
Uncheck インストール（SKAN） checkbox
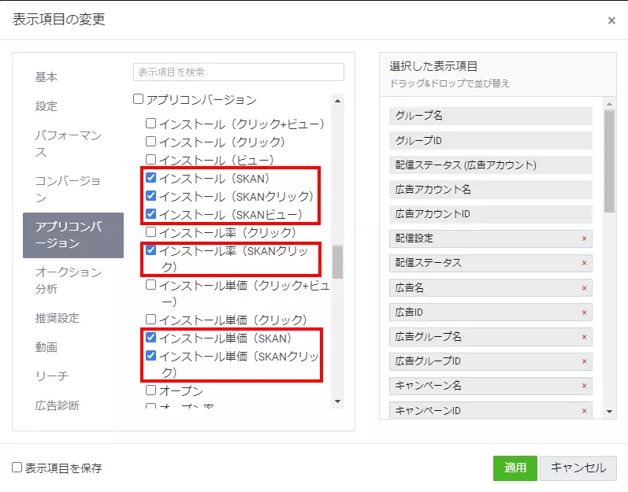(151, 178)
